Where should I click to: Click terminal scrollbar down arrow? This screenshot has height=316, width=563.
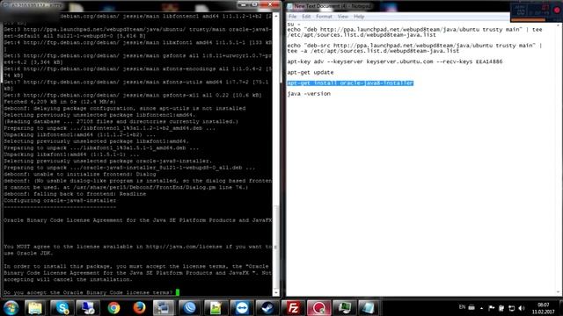(275, 292)
